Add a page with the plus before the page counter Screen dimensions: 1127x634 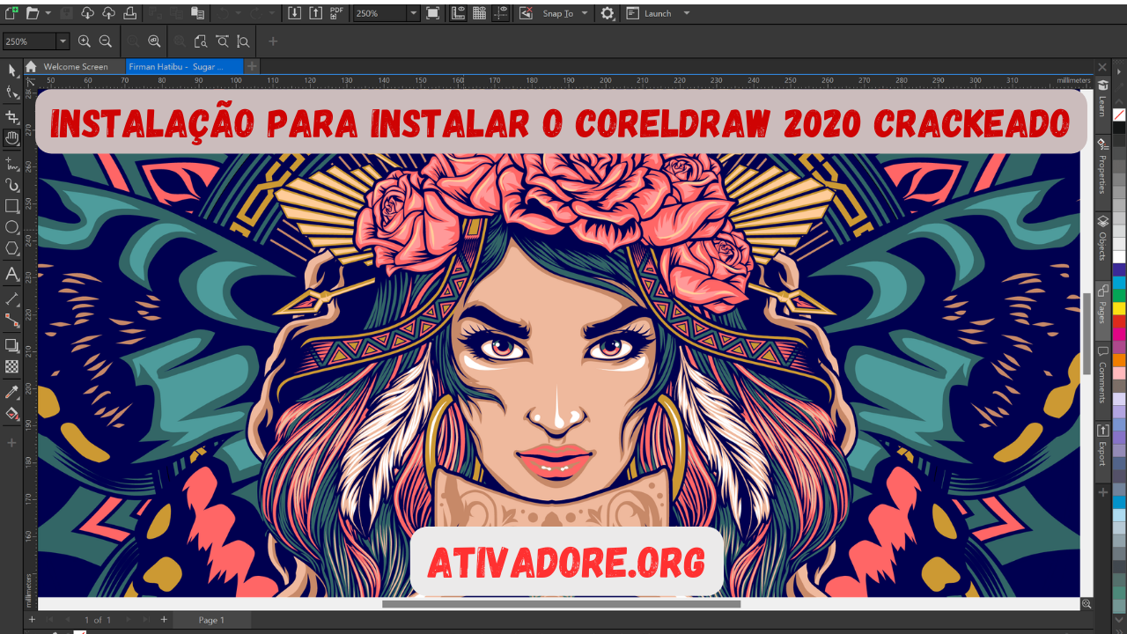[32, 620]
